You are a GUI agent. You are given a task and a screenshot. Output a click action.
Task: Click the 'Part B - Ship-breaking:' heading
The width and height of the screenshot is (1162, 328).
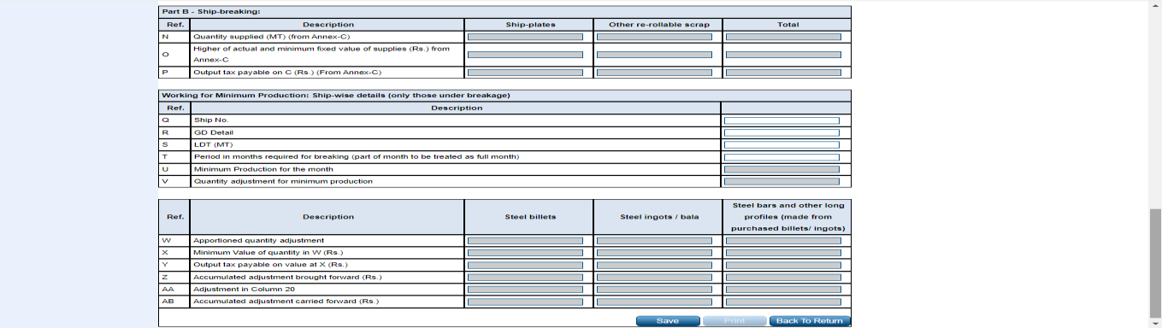(210, 12)
